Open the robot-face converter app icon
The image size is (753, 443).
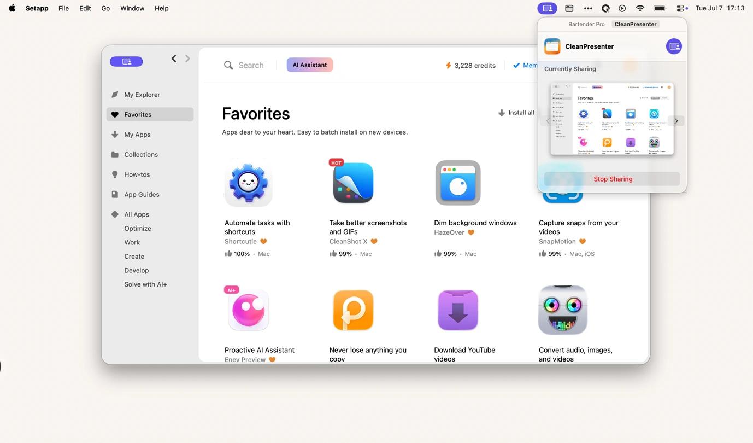point(563,310)
